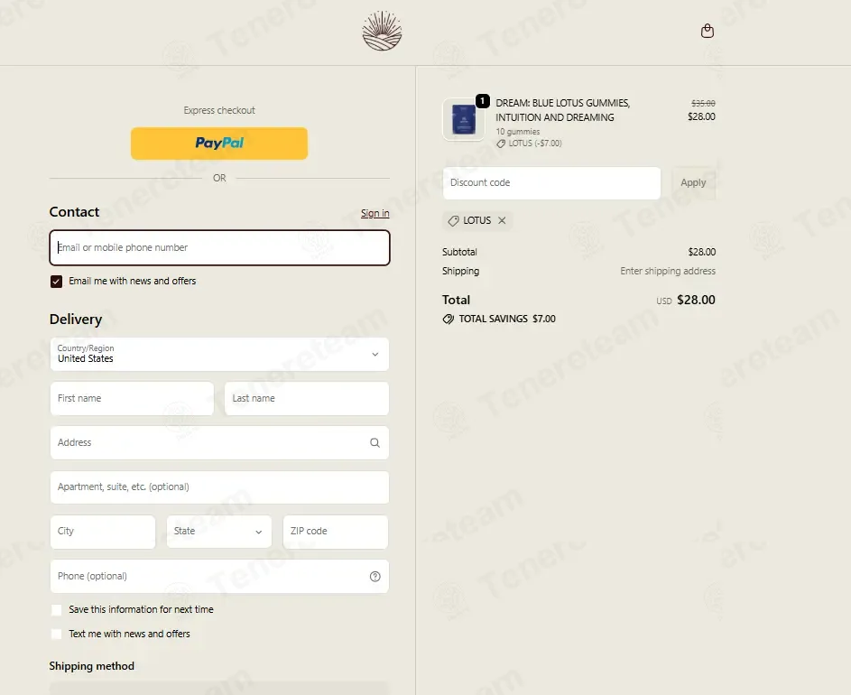Focus the Email or mobile phone number field
851x695 pixels.
(x=219, y=247)
